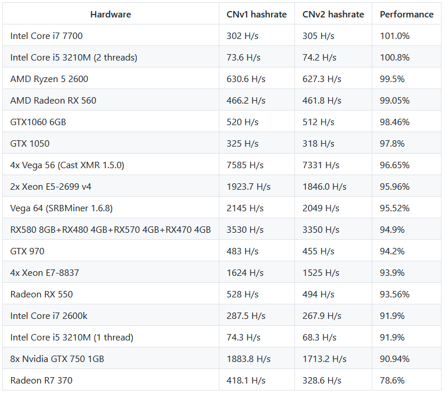This screenshot has height=394, width=445.
Task: Select the 305 H/s hashrate value
Action: click(x=318, y=36)
